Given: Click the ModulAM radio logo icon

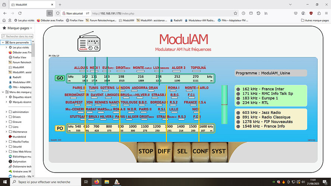Looking at the screenshot, I should tap(89, 42).
